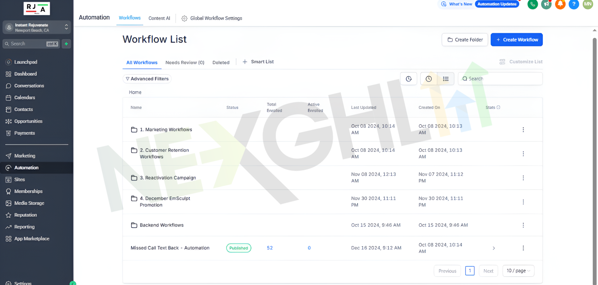Click the green lightning quick actions icon
The image size is (598, 285).
pos(66,44)
